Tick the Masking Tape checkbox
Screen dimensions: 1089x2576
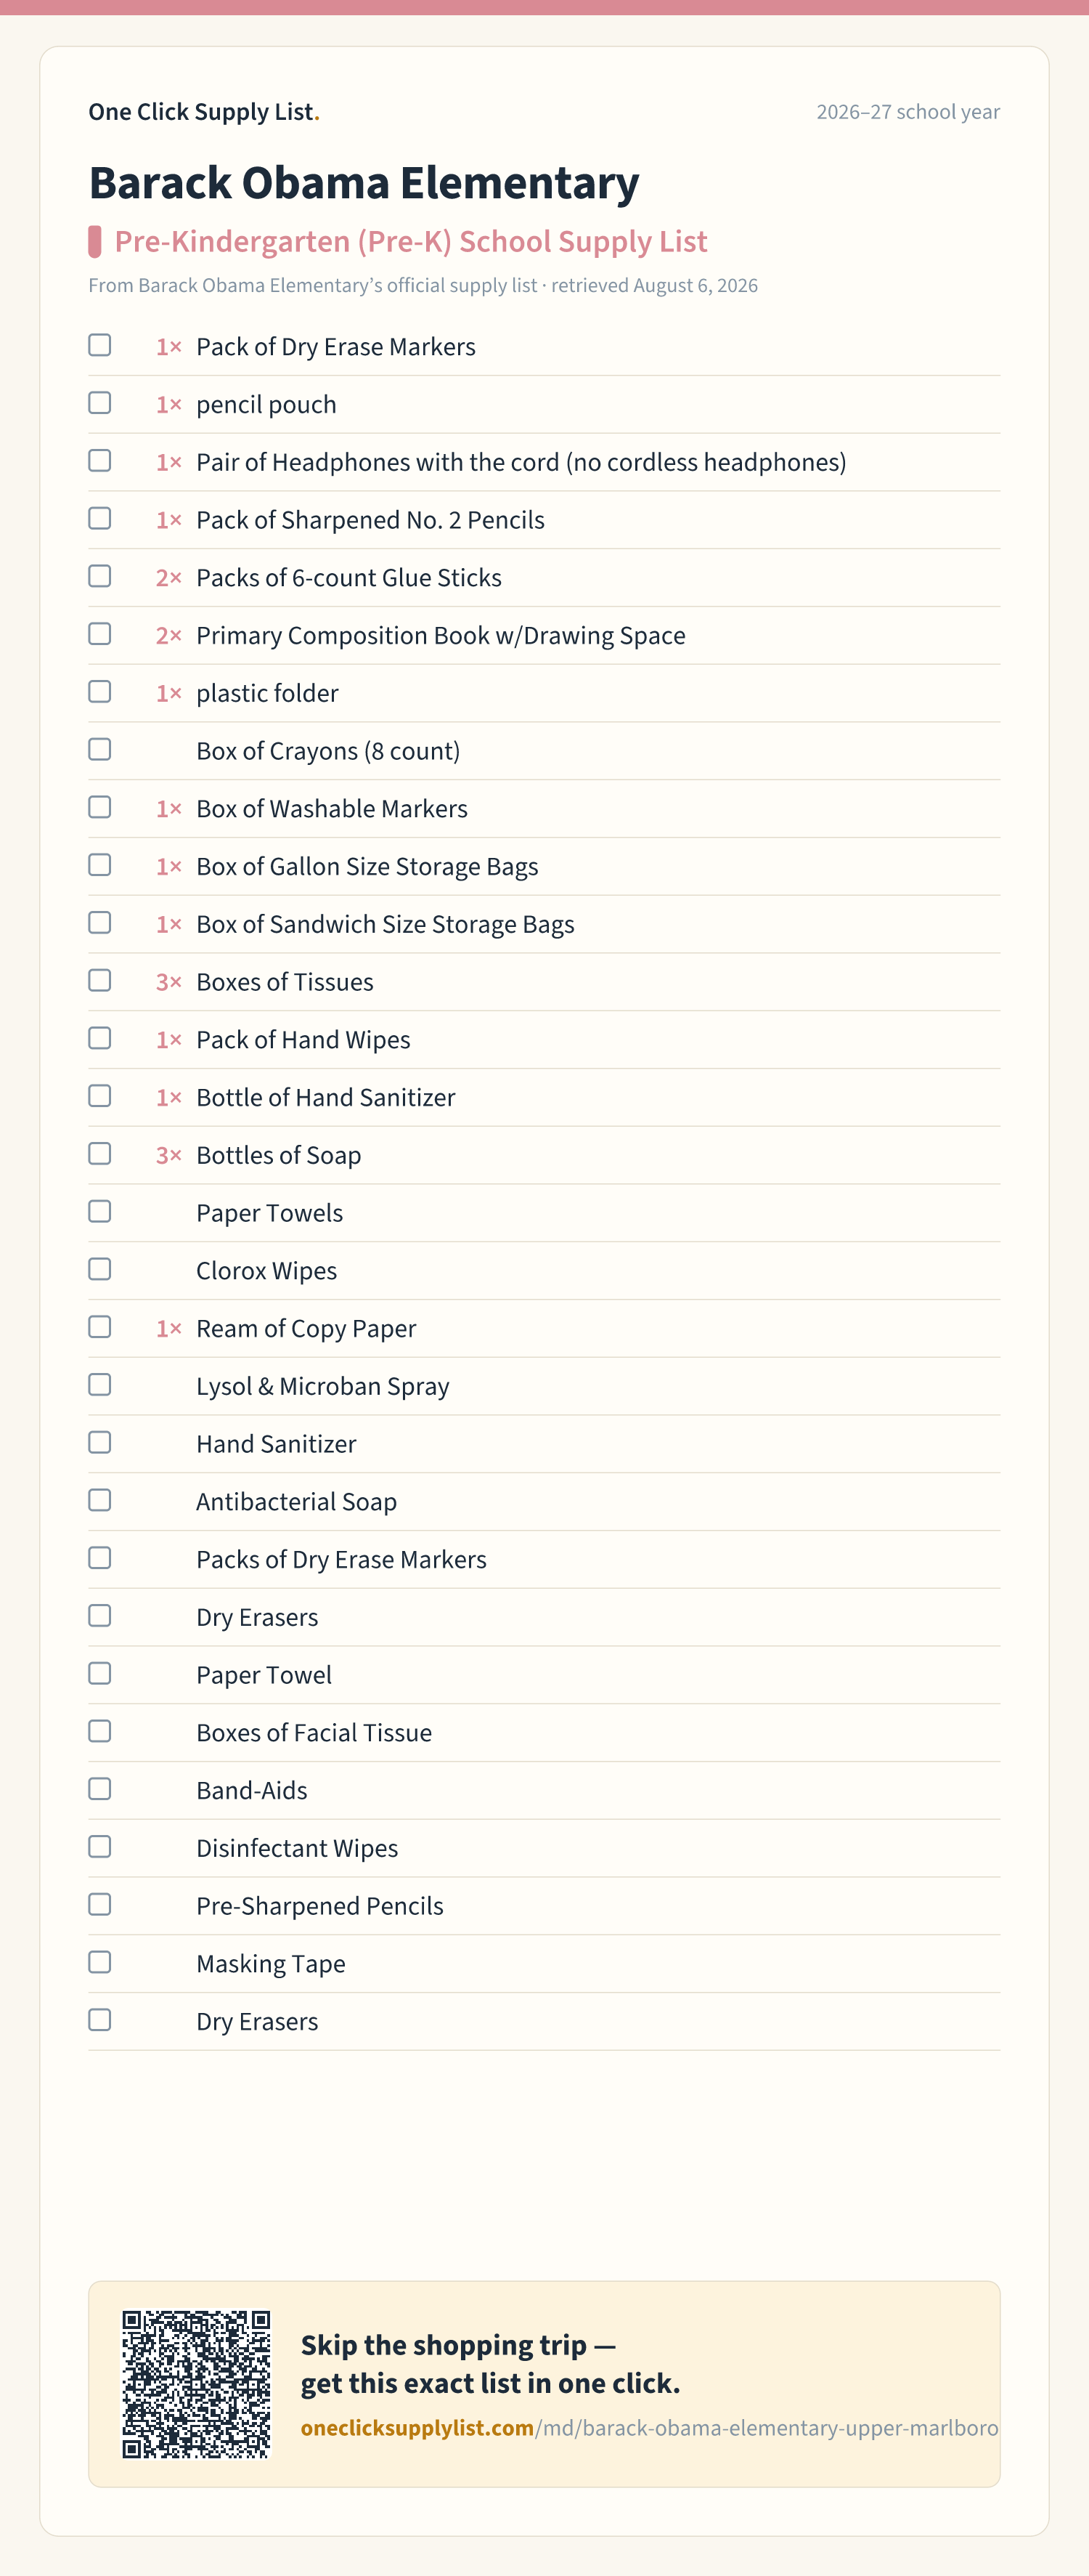pyautogui.click(x=100, y=1962)
